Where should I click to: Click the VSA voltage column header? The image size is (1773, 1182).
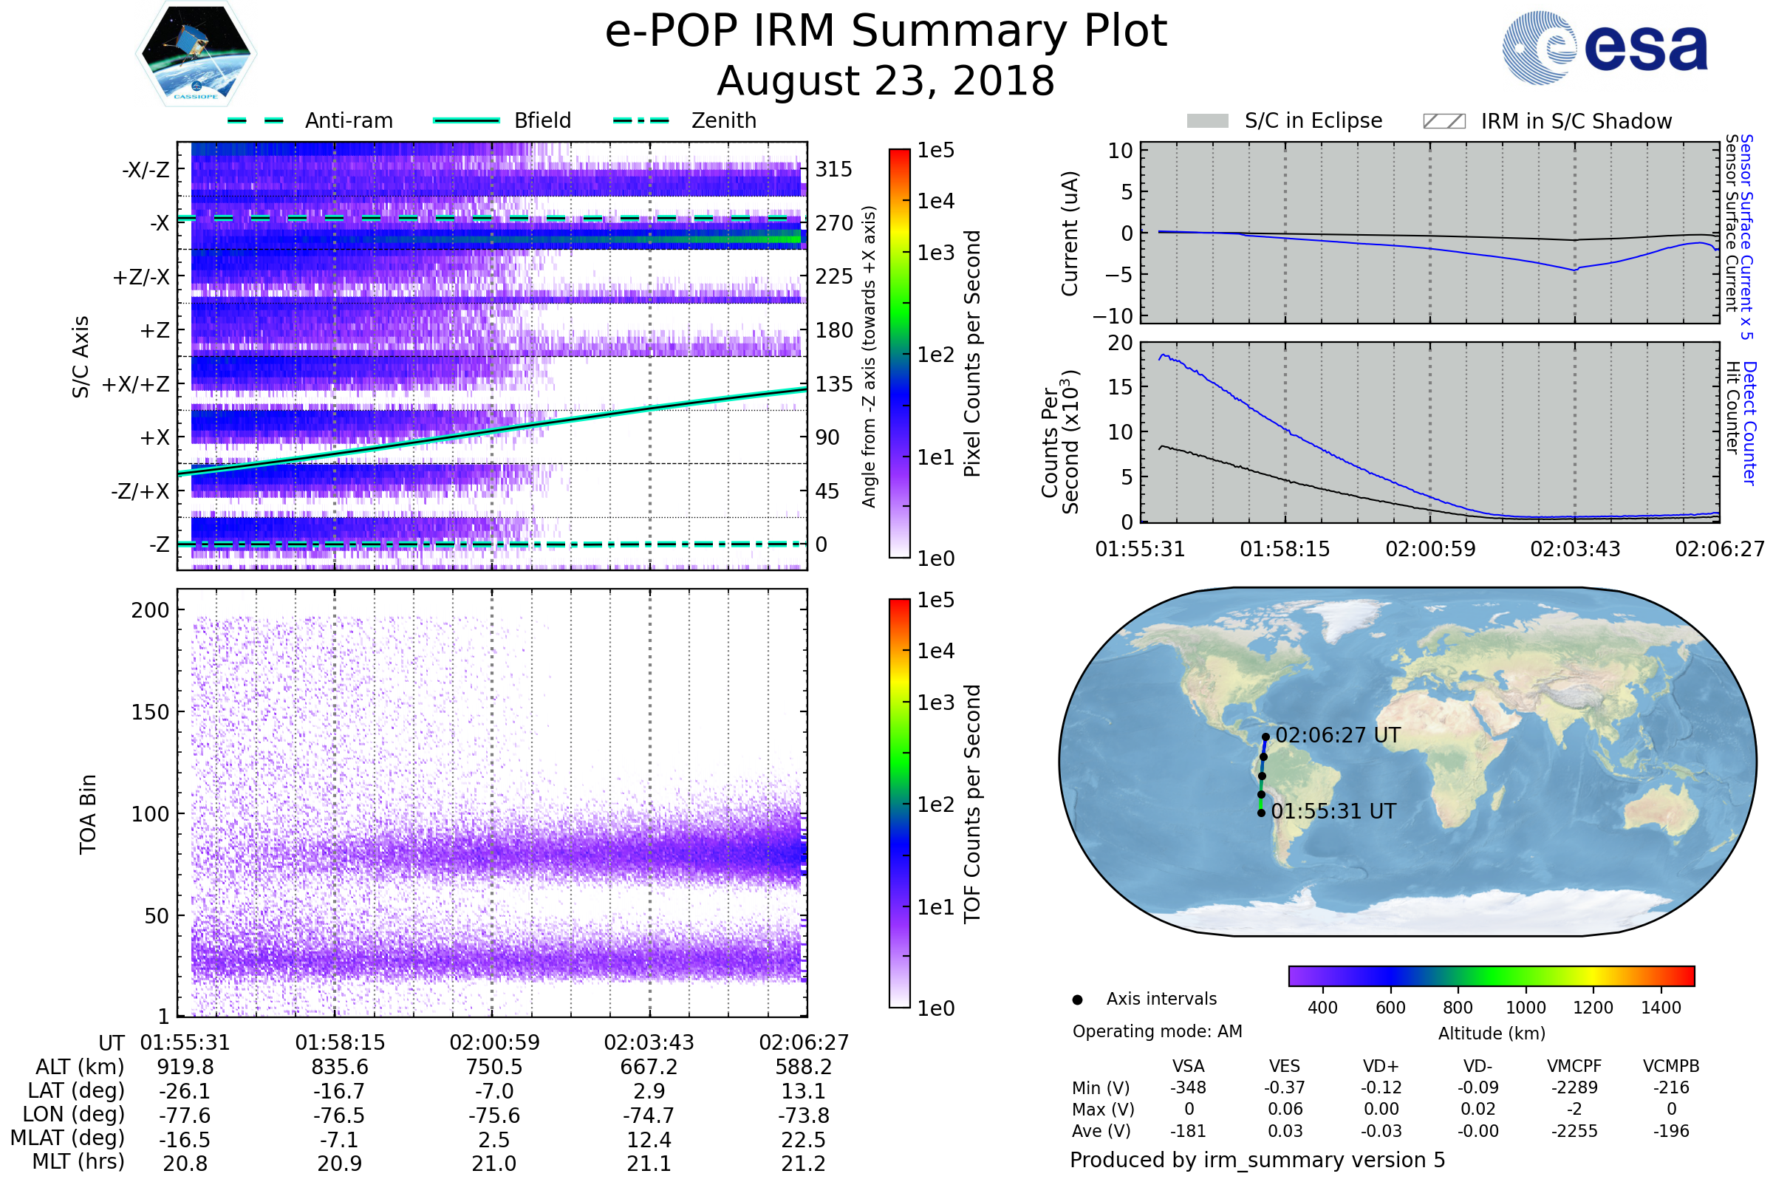1188,1066
